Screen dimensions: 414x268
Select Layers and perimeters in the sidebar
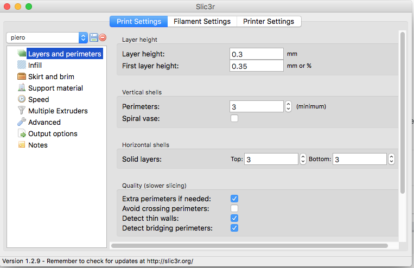[x=65, y=54]
